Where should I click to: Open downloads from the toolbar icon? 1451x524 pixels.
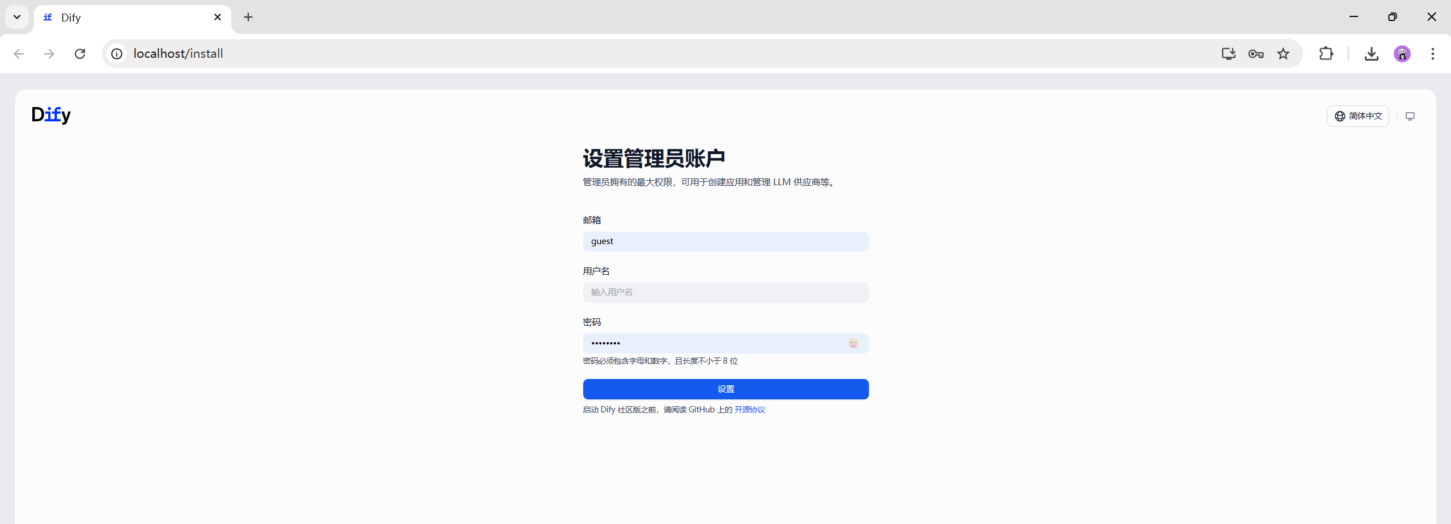tap(1371, 53)
